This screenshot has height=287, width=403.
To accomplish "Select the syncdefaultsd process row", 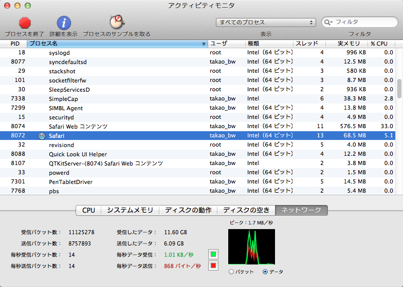I will pyautogui.click(x=197, y=61).
